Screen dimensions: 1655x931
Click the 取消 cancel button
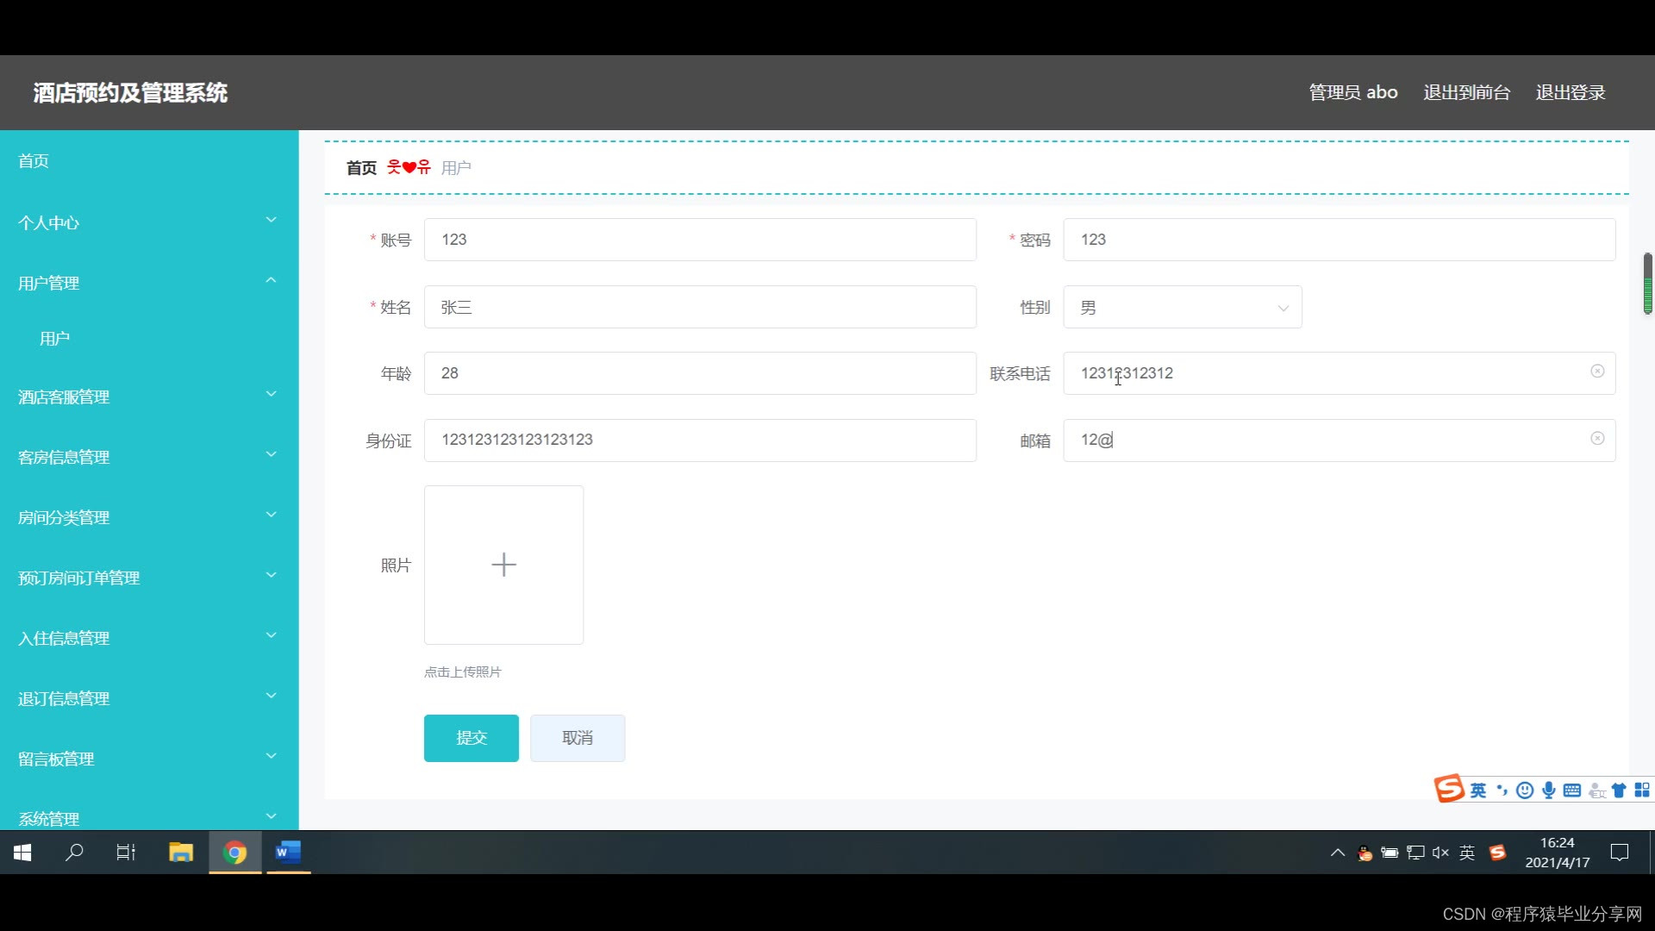[x=577, y=738]
